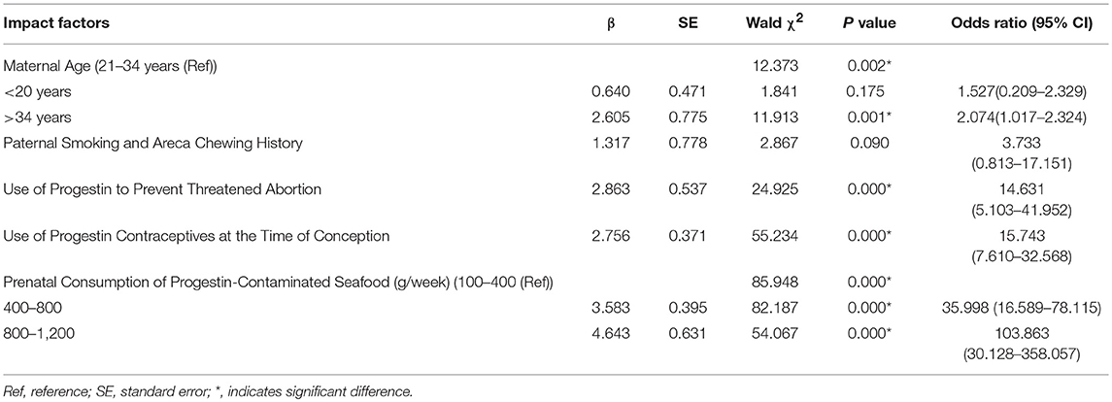The width and height of the screenshot is (1112, 402).
Task: Select the "Maternal Age (21–34 years (Ref))" row label
Action: (x=111, y=65)
